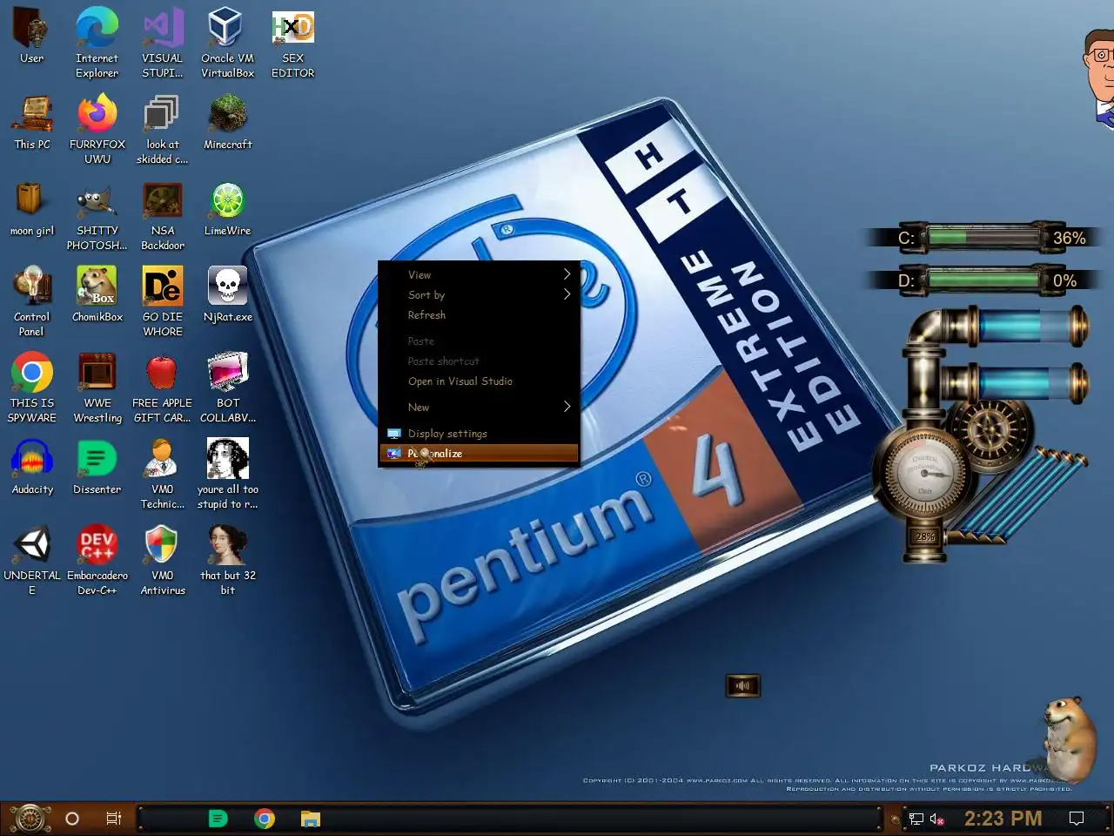
Task: Launch Chrome icon labeled THIS IS SPYWARE
Action: click(32, 388)
